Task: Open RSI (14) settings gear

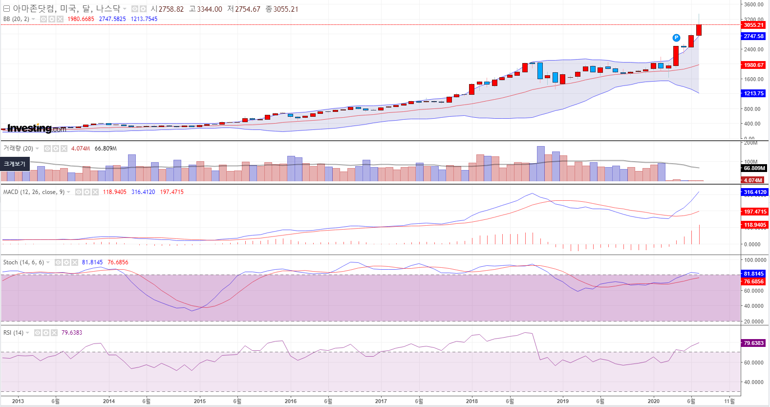Action: (46, 333)
